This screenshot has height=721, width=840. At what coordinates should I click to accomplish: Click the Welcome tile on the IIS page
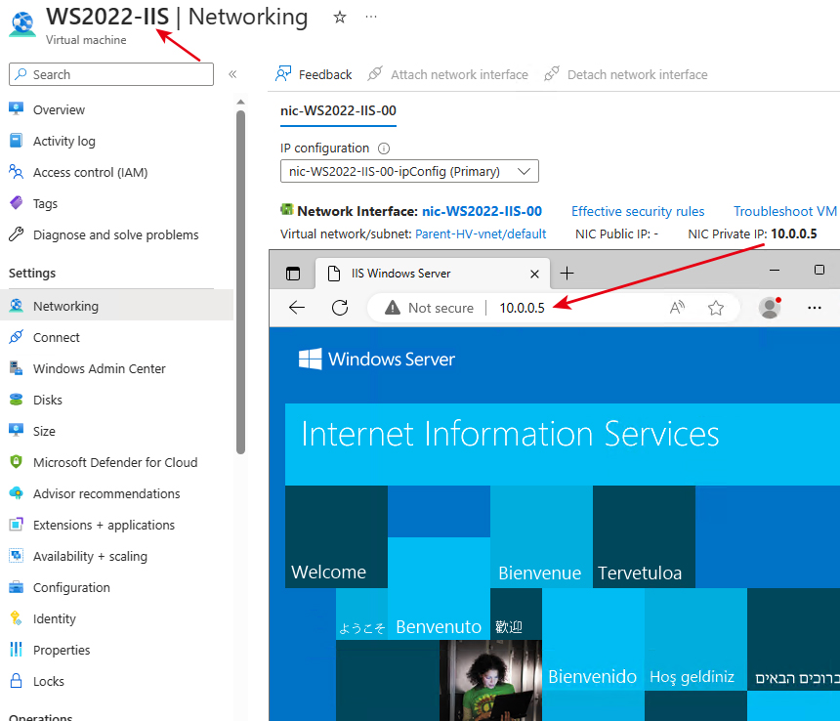(x=336, y=536)
